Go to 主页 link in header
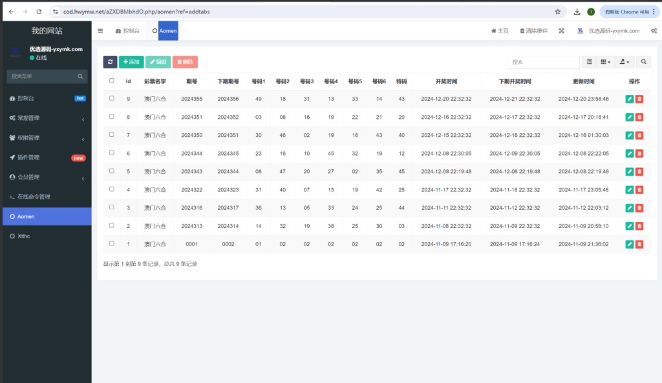The width and height of the screenshot is (662, 383). click(x=500, y=31)
